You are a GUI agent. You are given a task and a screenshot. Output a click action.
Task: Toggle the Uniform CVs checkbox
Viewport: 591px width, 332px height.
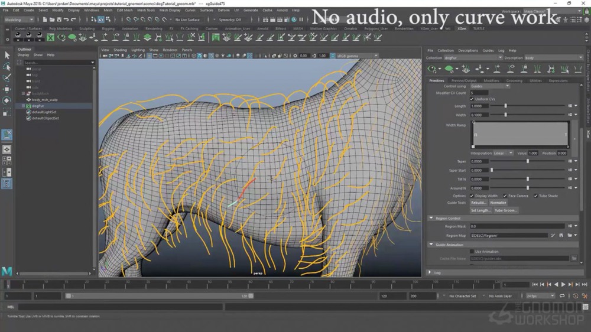click(x=472, y=99)
